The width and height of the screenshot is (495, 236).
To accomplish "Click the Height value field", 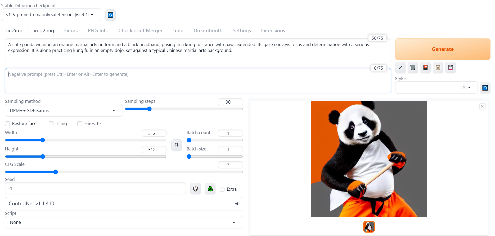I will 154,150.
